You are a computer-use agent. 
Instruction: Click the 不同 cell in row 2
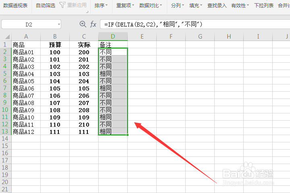113,52
